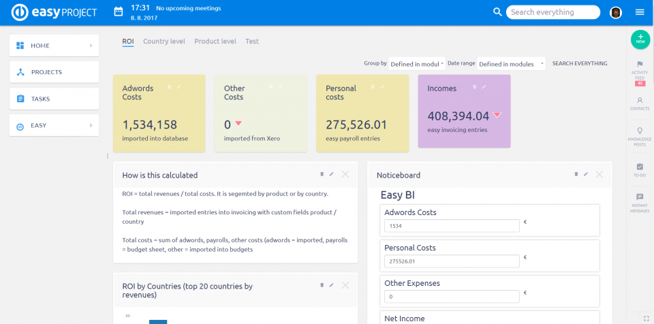Click pin icon on ROI by Countries module
Screen dimensions: 654x324
click(x=322, y=285)
